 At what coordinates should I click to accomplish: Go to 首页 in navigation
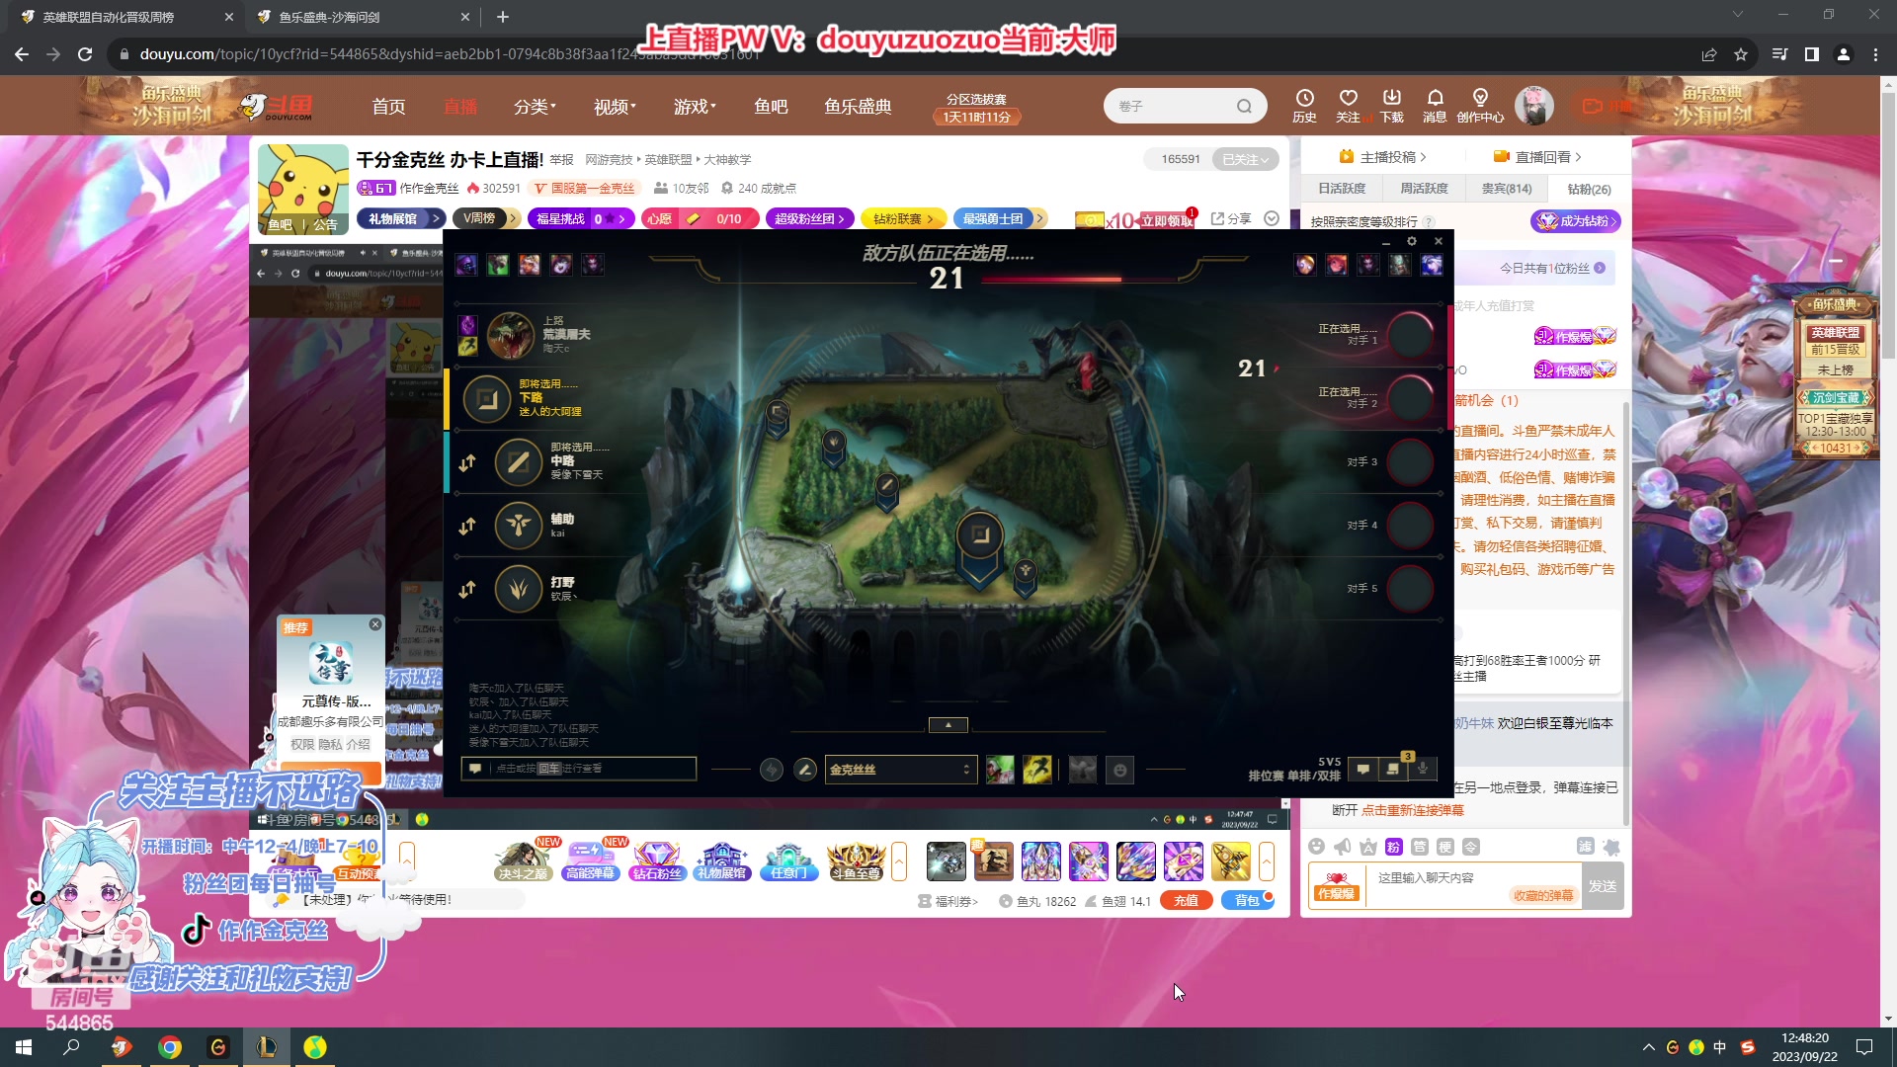pyautogui.click(x=388, y=107)
